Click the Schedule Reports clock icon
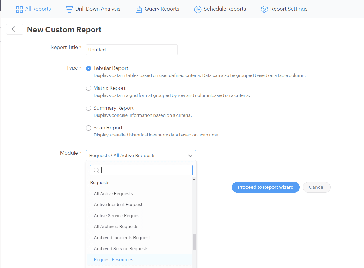This screenshot has width=364, height=268. (198, 9)
